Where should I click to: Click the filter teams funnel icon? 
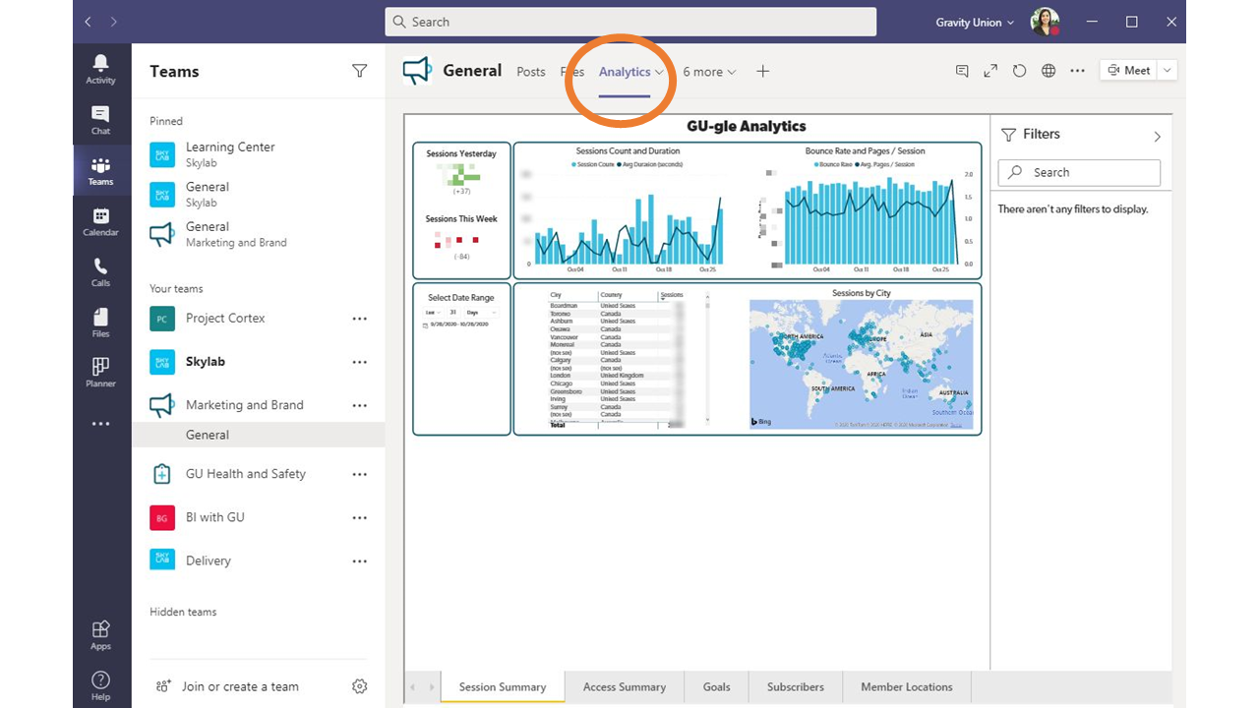coord(359,71)
